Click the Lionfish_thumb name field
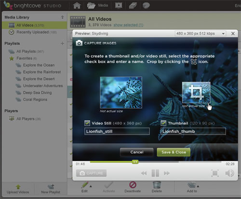Image resolution: width=241 pixels, height=199 pixels. click(193, 131)
